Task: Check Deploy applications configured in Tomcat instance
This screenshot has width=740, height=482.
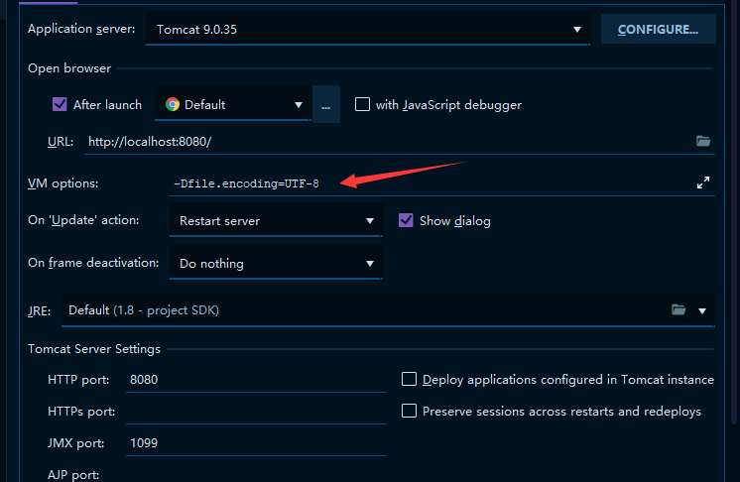Action: [409, 379]
